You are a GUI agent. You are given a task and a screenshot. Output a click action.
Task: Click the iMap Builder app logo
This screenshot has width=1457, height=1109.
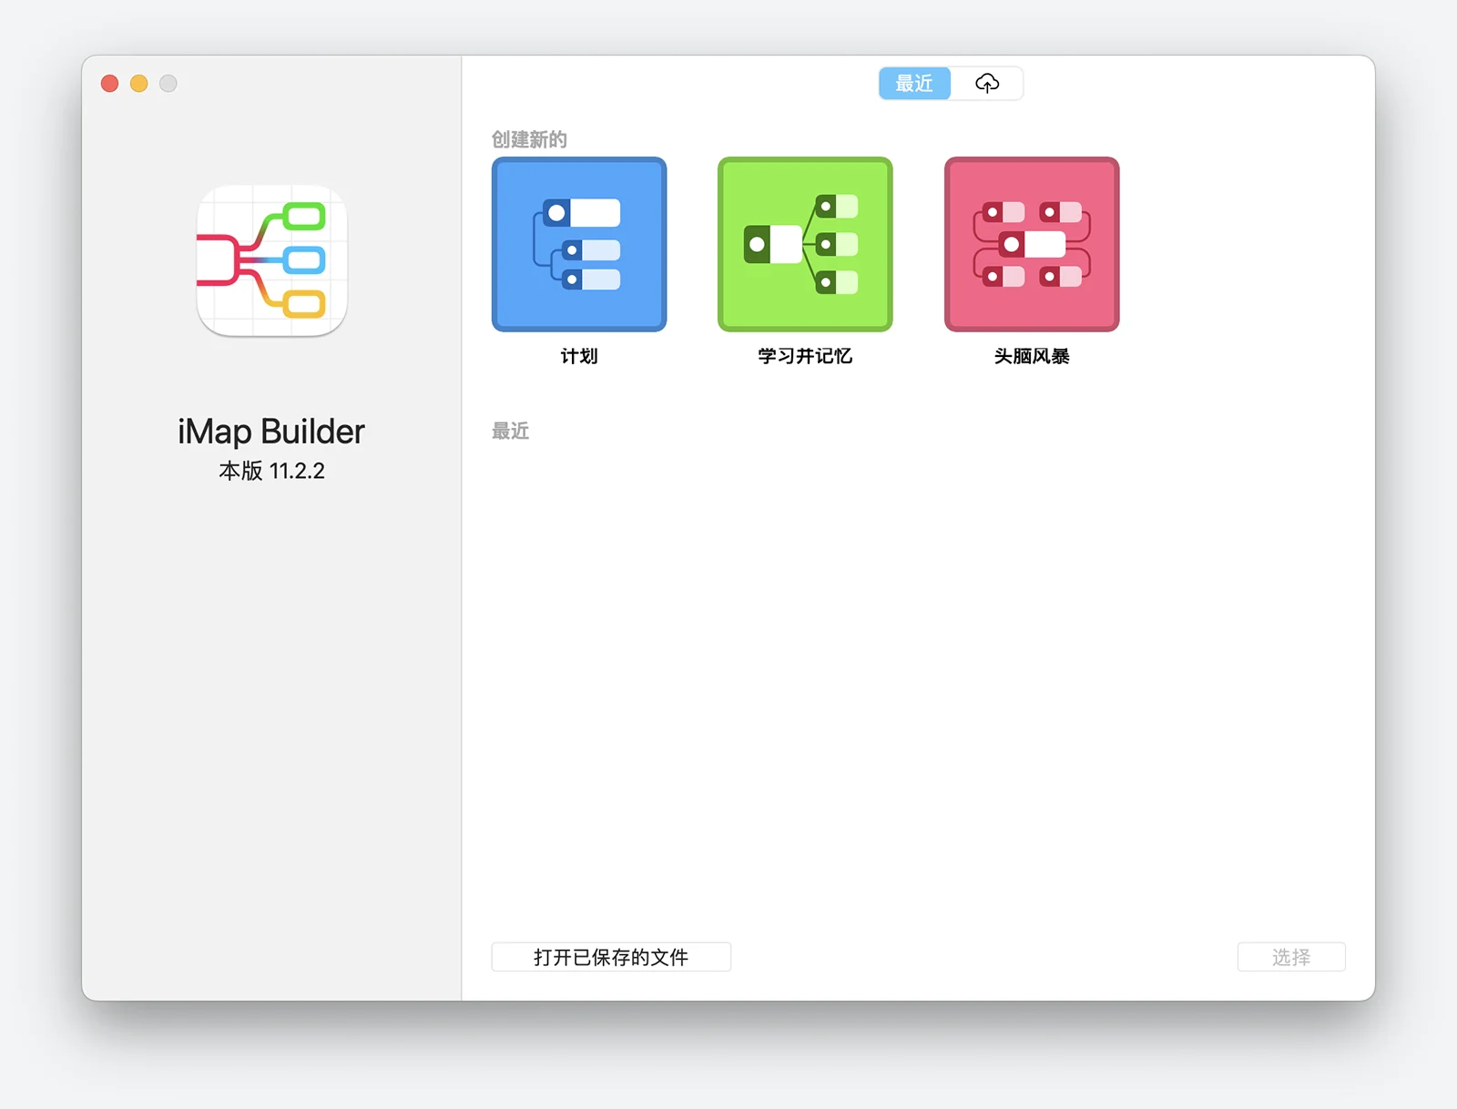pos(272,260)
